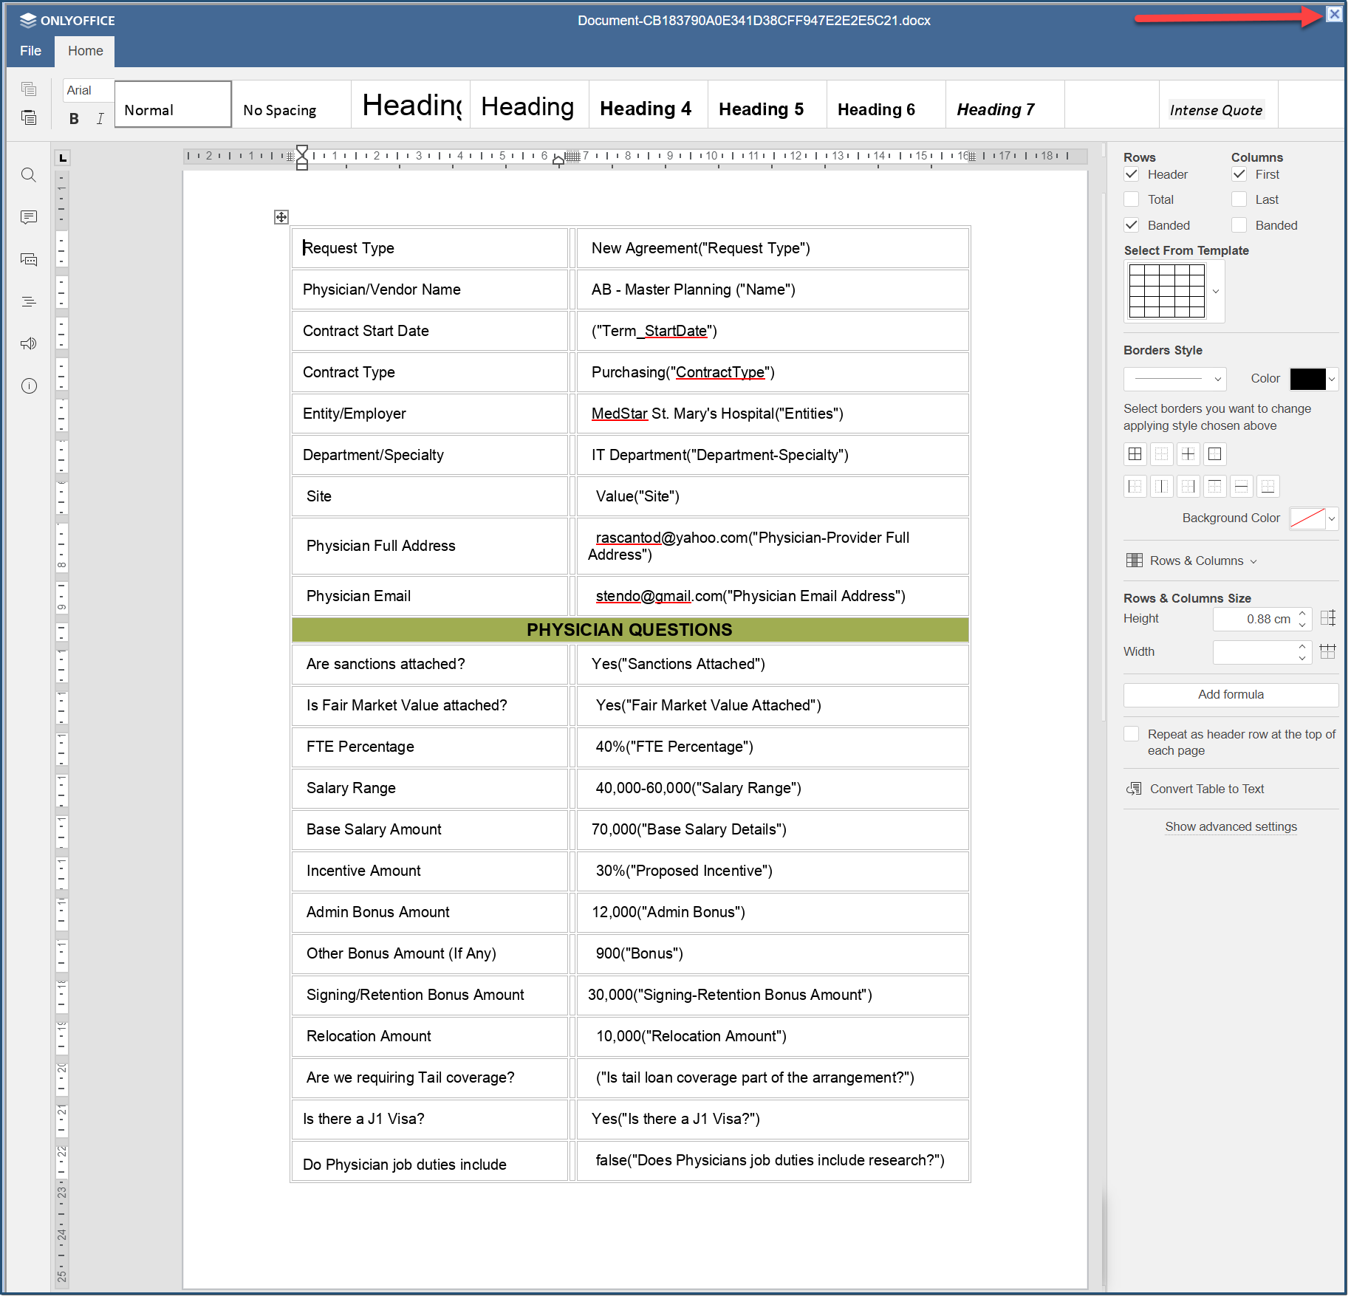This screenshot has height=1299, width=1351.
Task: Click the Copy icon in the toolbar
Action: 29,89
